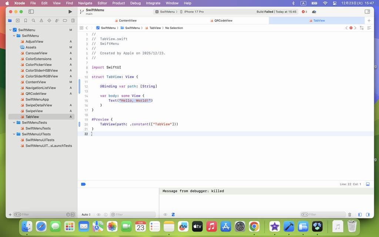The height and width of the screenshot is (237, 379).
Task: Collapse the SwiftMenuUITests group
Action: click(x=14, y=134)
